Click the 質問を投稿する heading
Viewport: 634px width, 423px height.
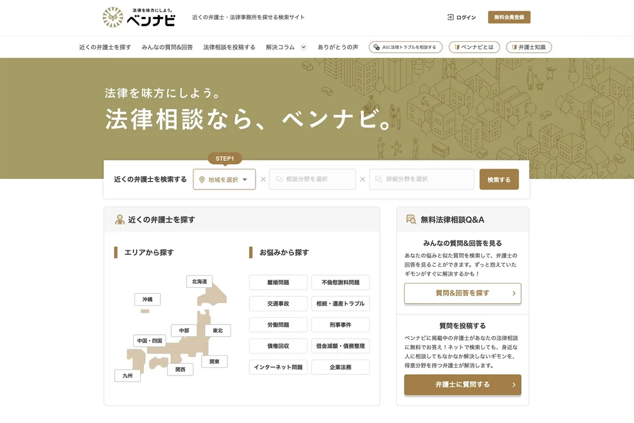(x=463, y=325)
